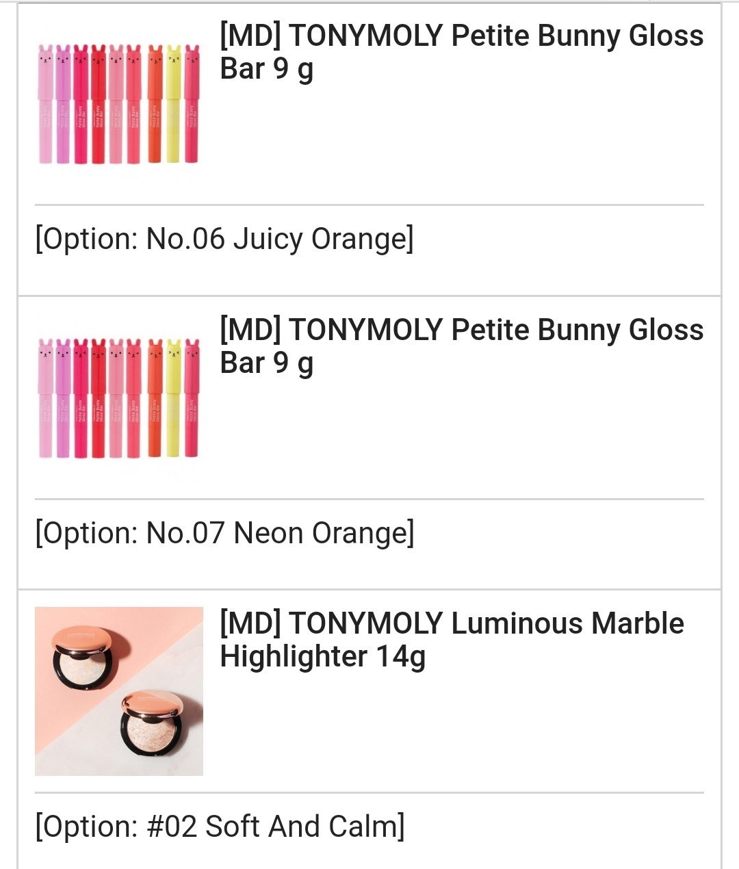Screen dimensions: 739x869
Task: Select the #02 Soft And Calm option text
Action: pos(220,827)
